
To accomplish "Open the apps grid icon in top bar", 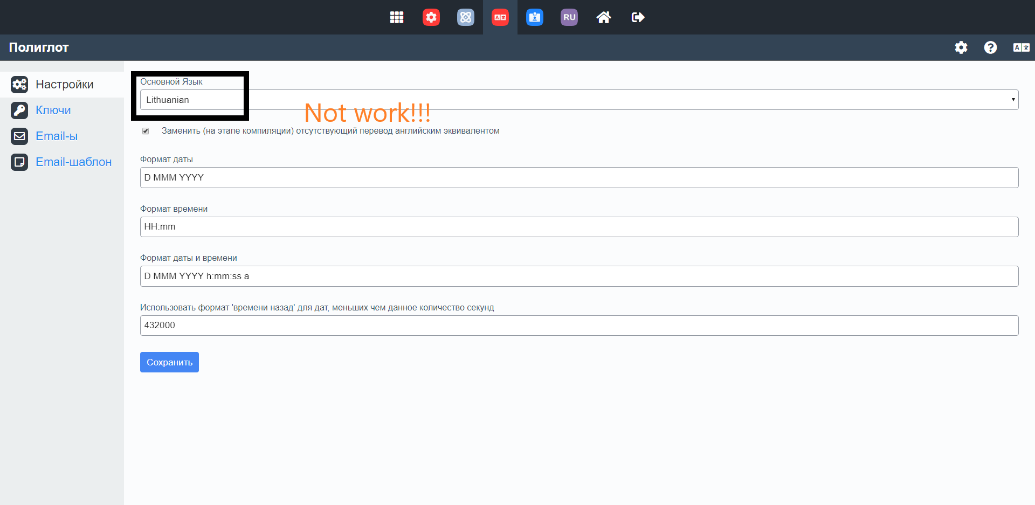I will 397,17.
